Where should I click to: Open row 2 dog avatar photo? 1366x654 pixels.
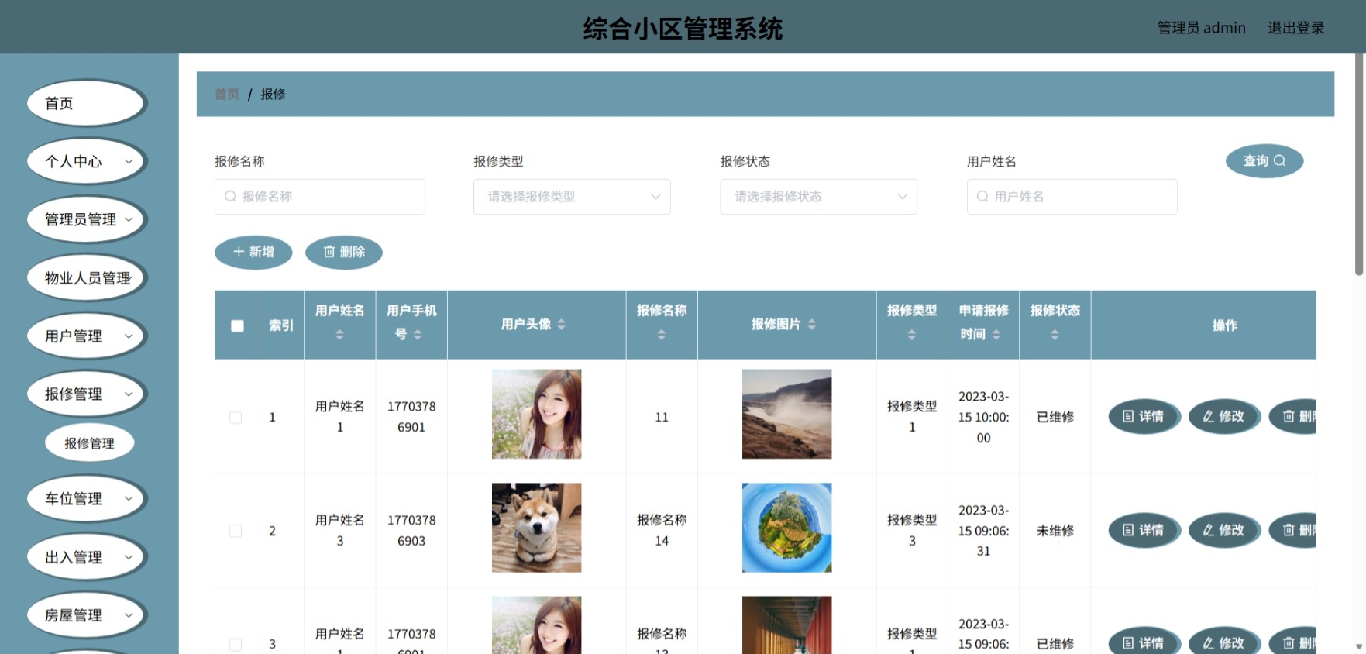(x=536, y=528)
